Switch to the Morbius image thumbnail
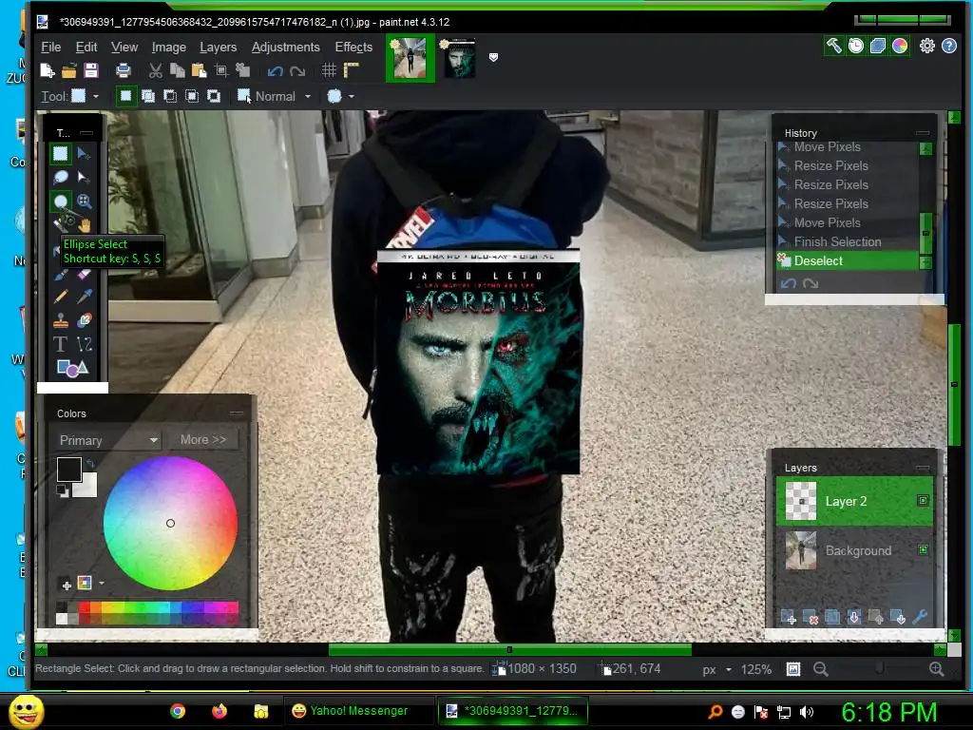Screen dimensions: 973x730 (x=460, y=58)
